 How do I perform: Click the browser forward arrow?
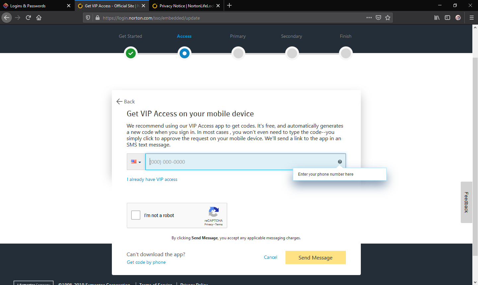18,18
